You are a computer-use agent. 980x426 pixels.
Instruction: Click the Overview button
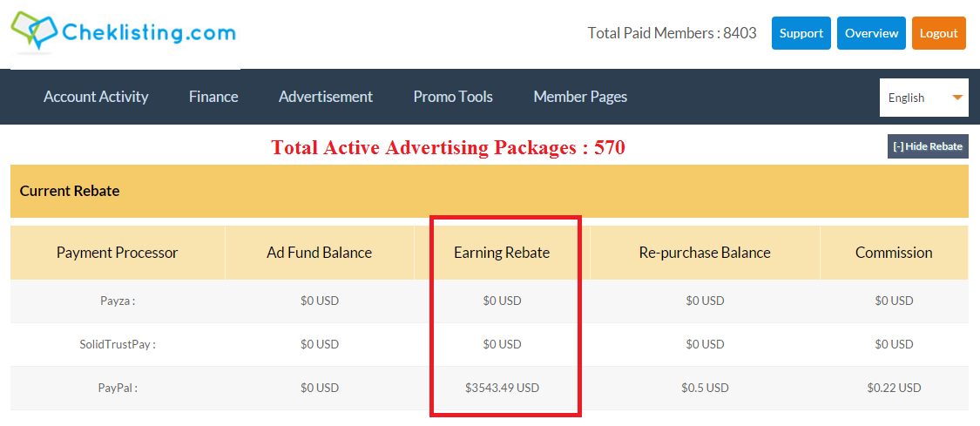pos(871,33)
